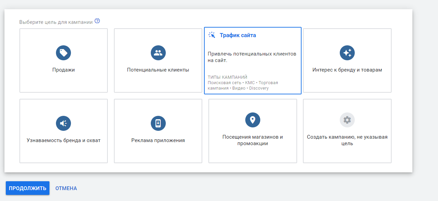
Task: Select Создать кампанию, не указывая цель
Action: click(x=347, y=131)
